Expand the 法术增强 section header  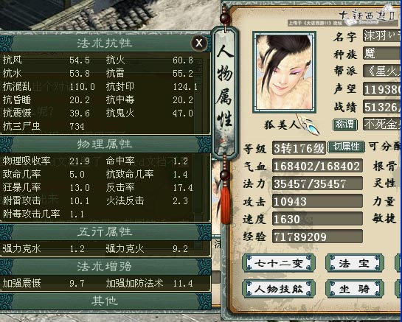coord(105,267)
